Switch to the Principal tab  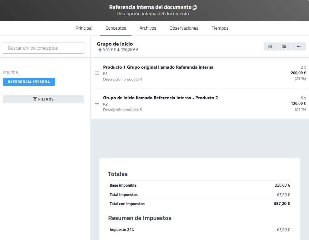click(x=84, y=28)
